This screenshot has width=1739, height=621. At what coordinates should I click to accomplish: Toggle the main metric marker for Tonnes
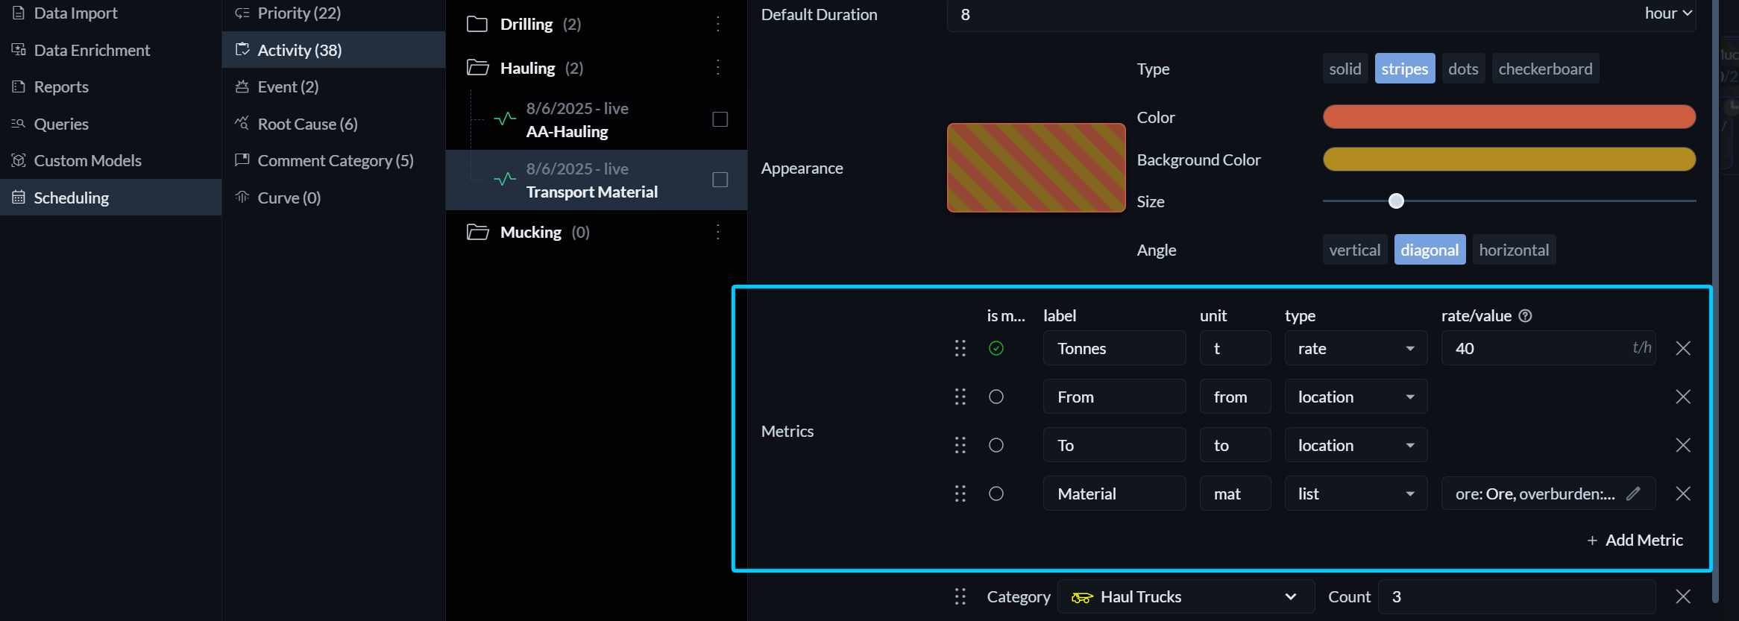coord(996,348)
